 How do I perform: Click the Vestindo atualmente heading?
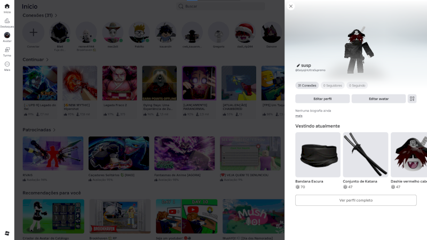coord(318,126)
